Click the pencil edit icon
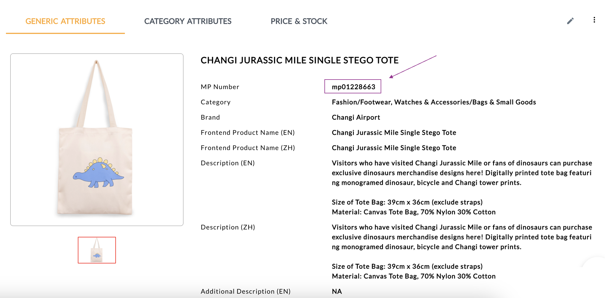605x298 pixels. point(570,21)
